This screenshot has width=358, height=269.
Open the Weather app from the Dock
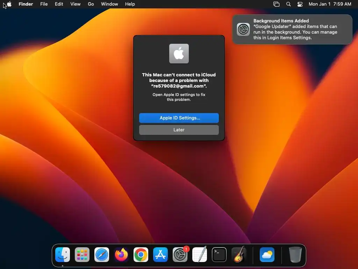click(267, 255)
